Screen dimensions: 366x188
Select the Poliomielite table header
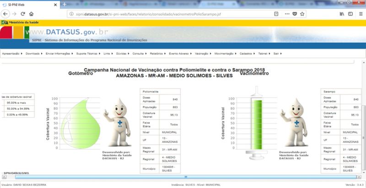pyautogui.click(x=160, y=91)
